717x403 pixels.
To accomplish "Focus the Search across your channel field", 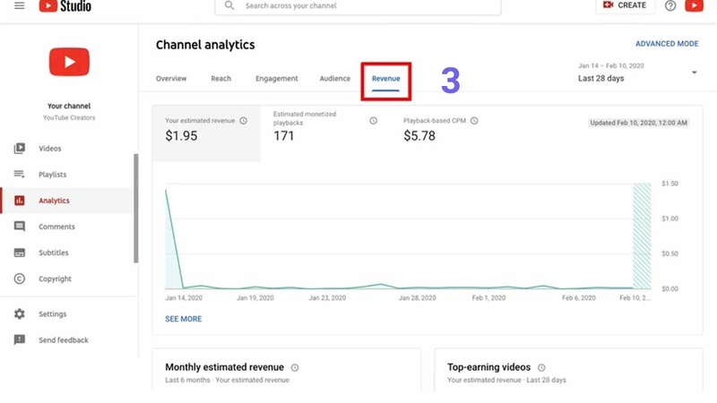I will click(358, 6).
